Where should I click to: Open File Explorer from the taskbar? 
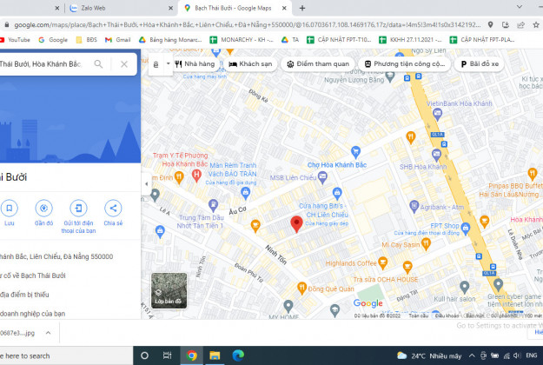coord(215,355)
